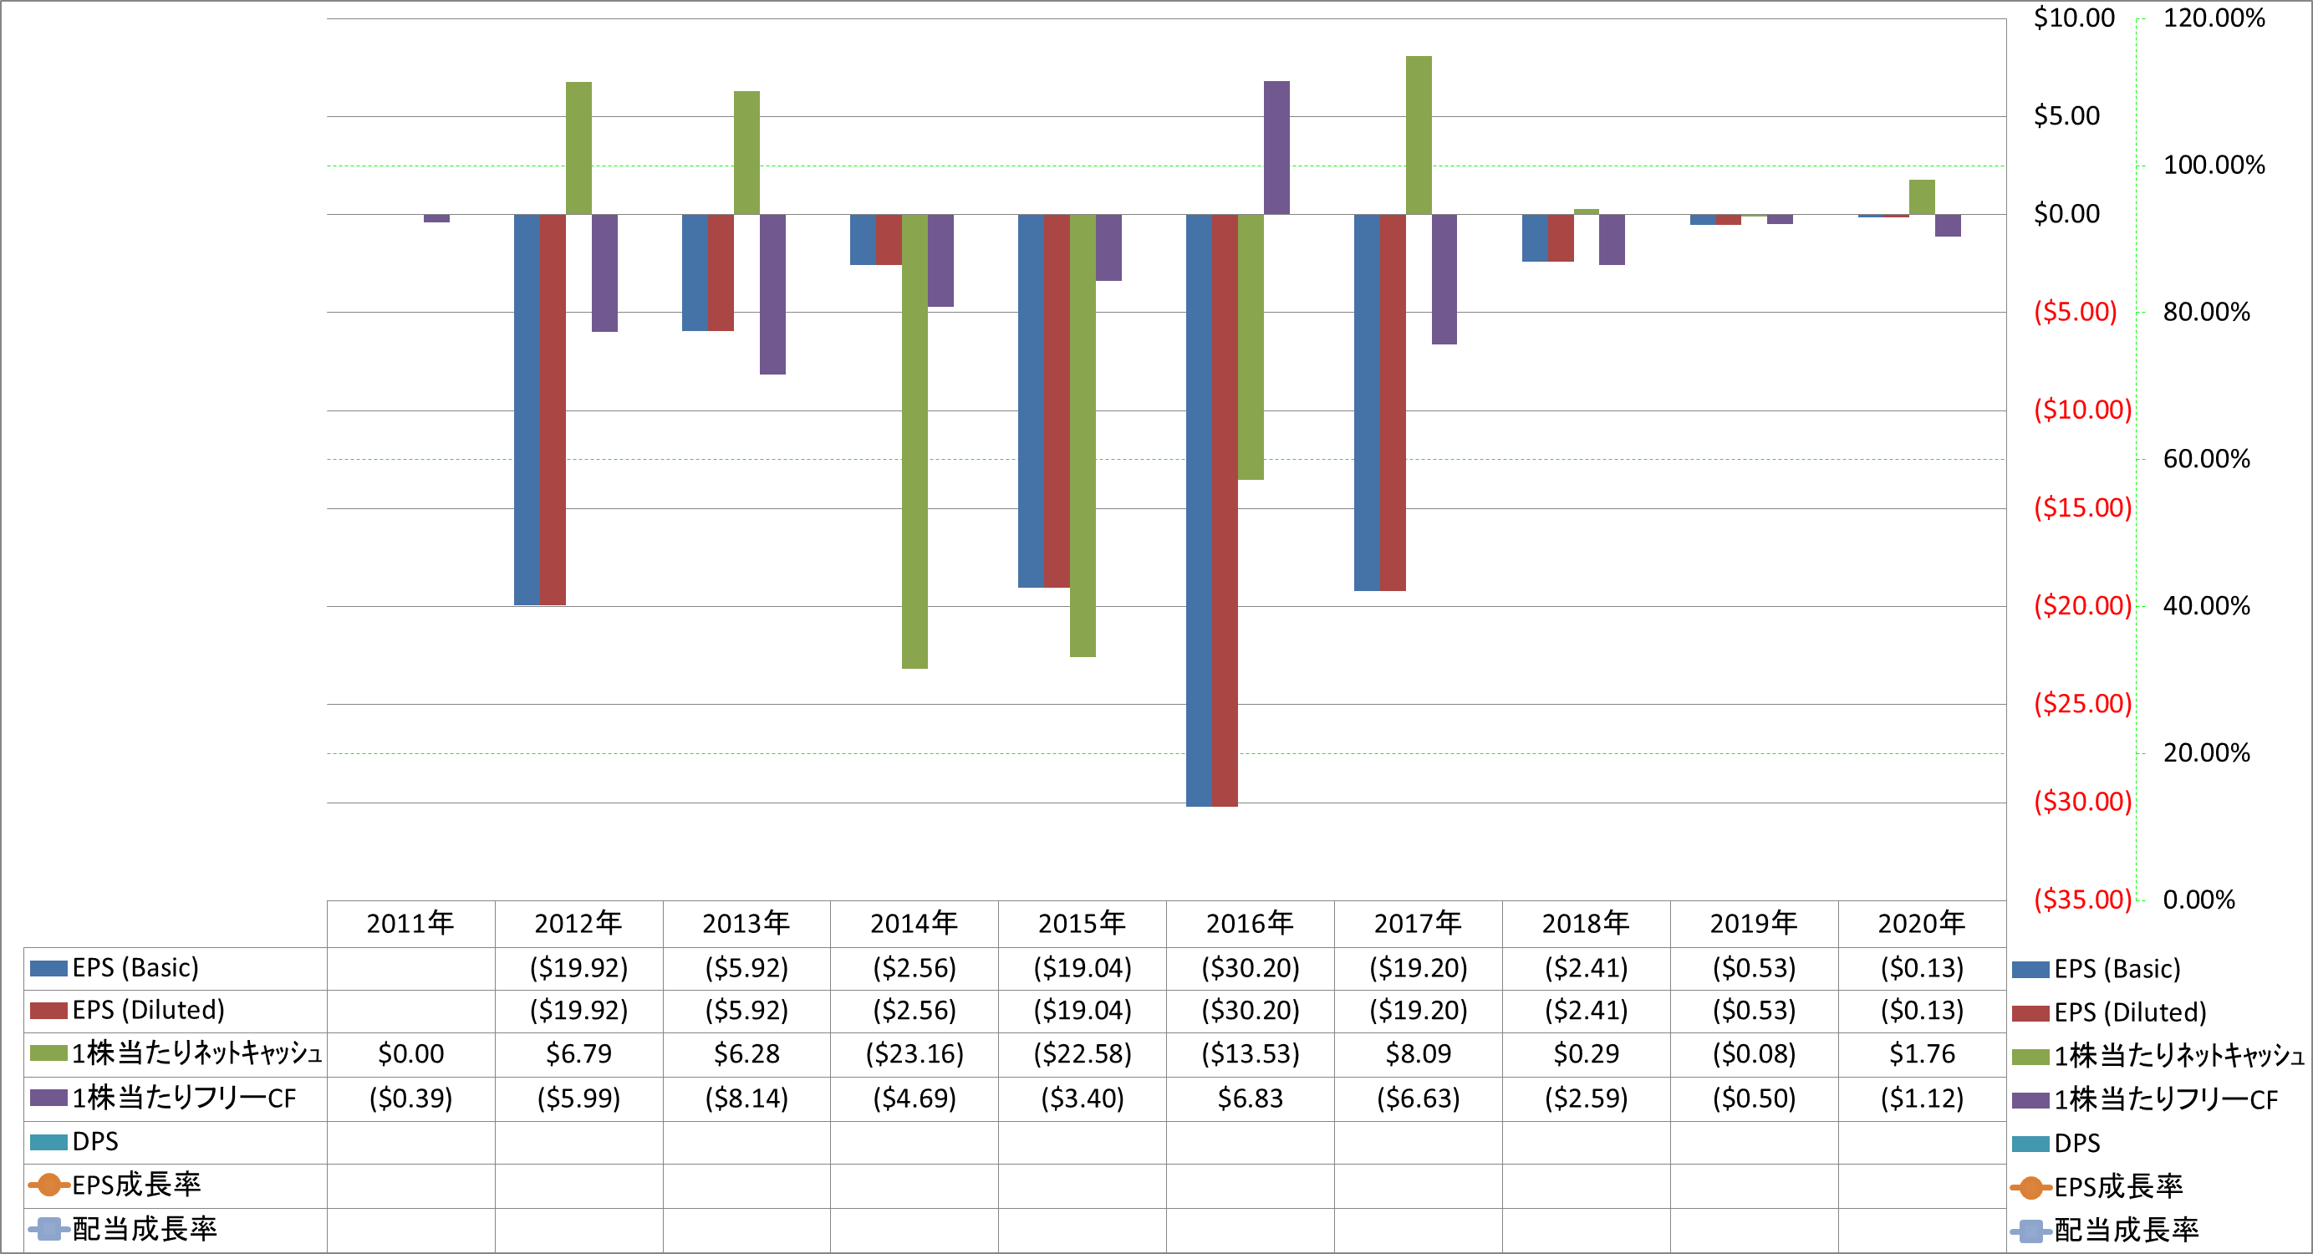Click the red EPS (Diluted) swatch in the table legend
Image resolution: width=2313 pixels, height=1254 pixels.
pyautogui.click(x=48, y=1011)
